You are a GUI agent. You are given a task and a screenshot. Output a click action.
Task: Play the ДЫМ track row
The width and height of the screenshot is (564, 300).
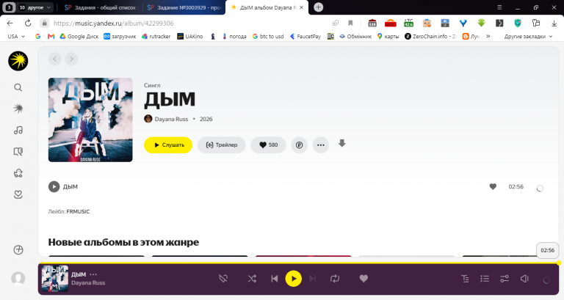pyautogui.click(x=54, y=186)
